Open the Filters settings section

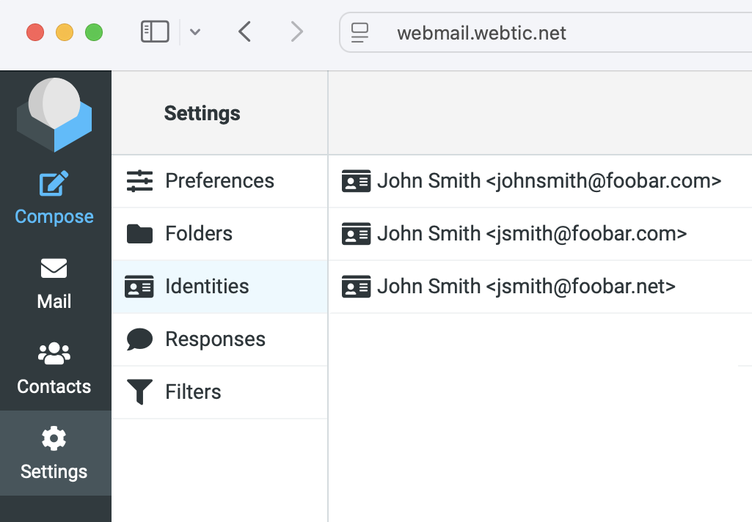click(x=219, y=392)
